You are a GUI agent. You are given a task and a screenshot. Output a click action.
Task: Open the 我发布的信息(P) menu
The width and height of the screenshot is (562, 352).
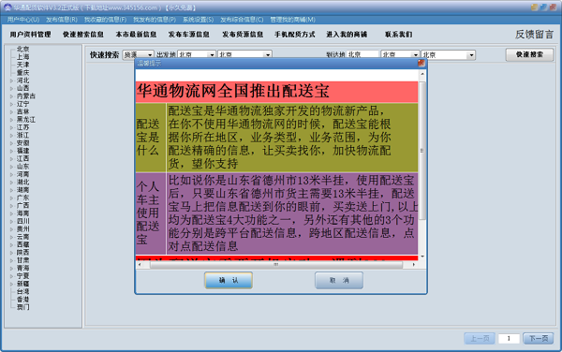155,20
